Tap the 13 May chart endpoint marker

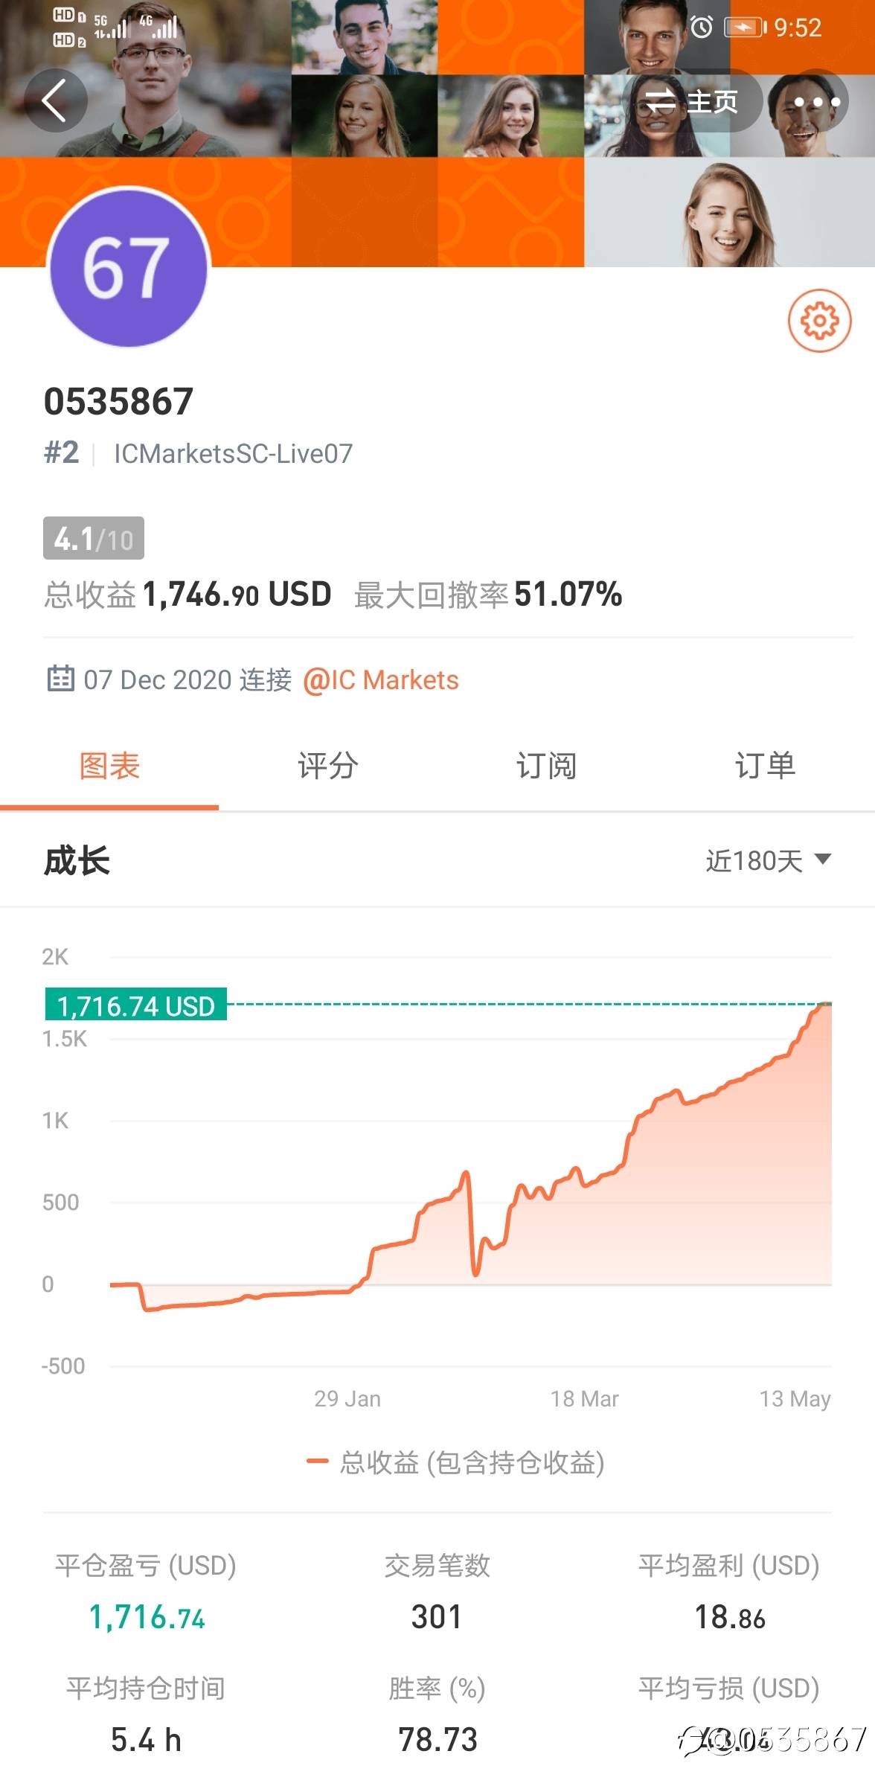824,1005
